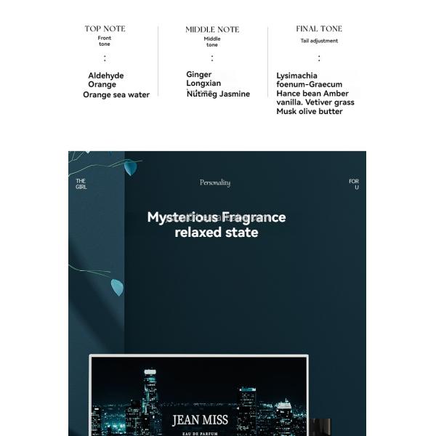Image resolution: width=436 pixels, height=436 pixels.
Task: Click 'Orange sea water' text
Action: click(116, 94)
